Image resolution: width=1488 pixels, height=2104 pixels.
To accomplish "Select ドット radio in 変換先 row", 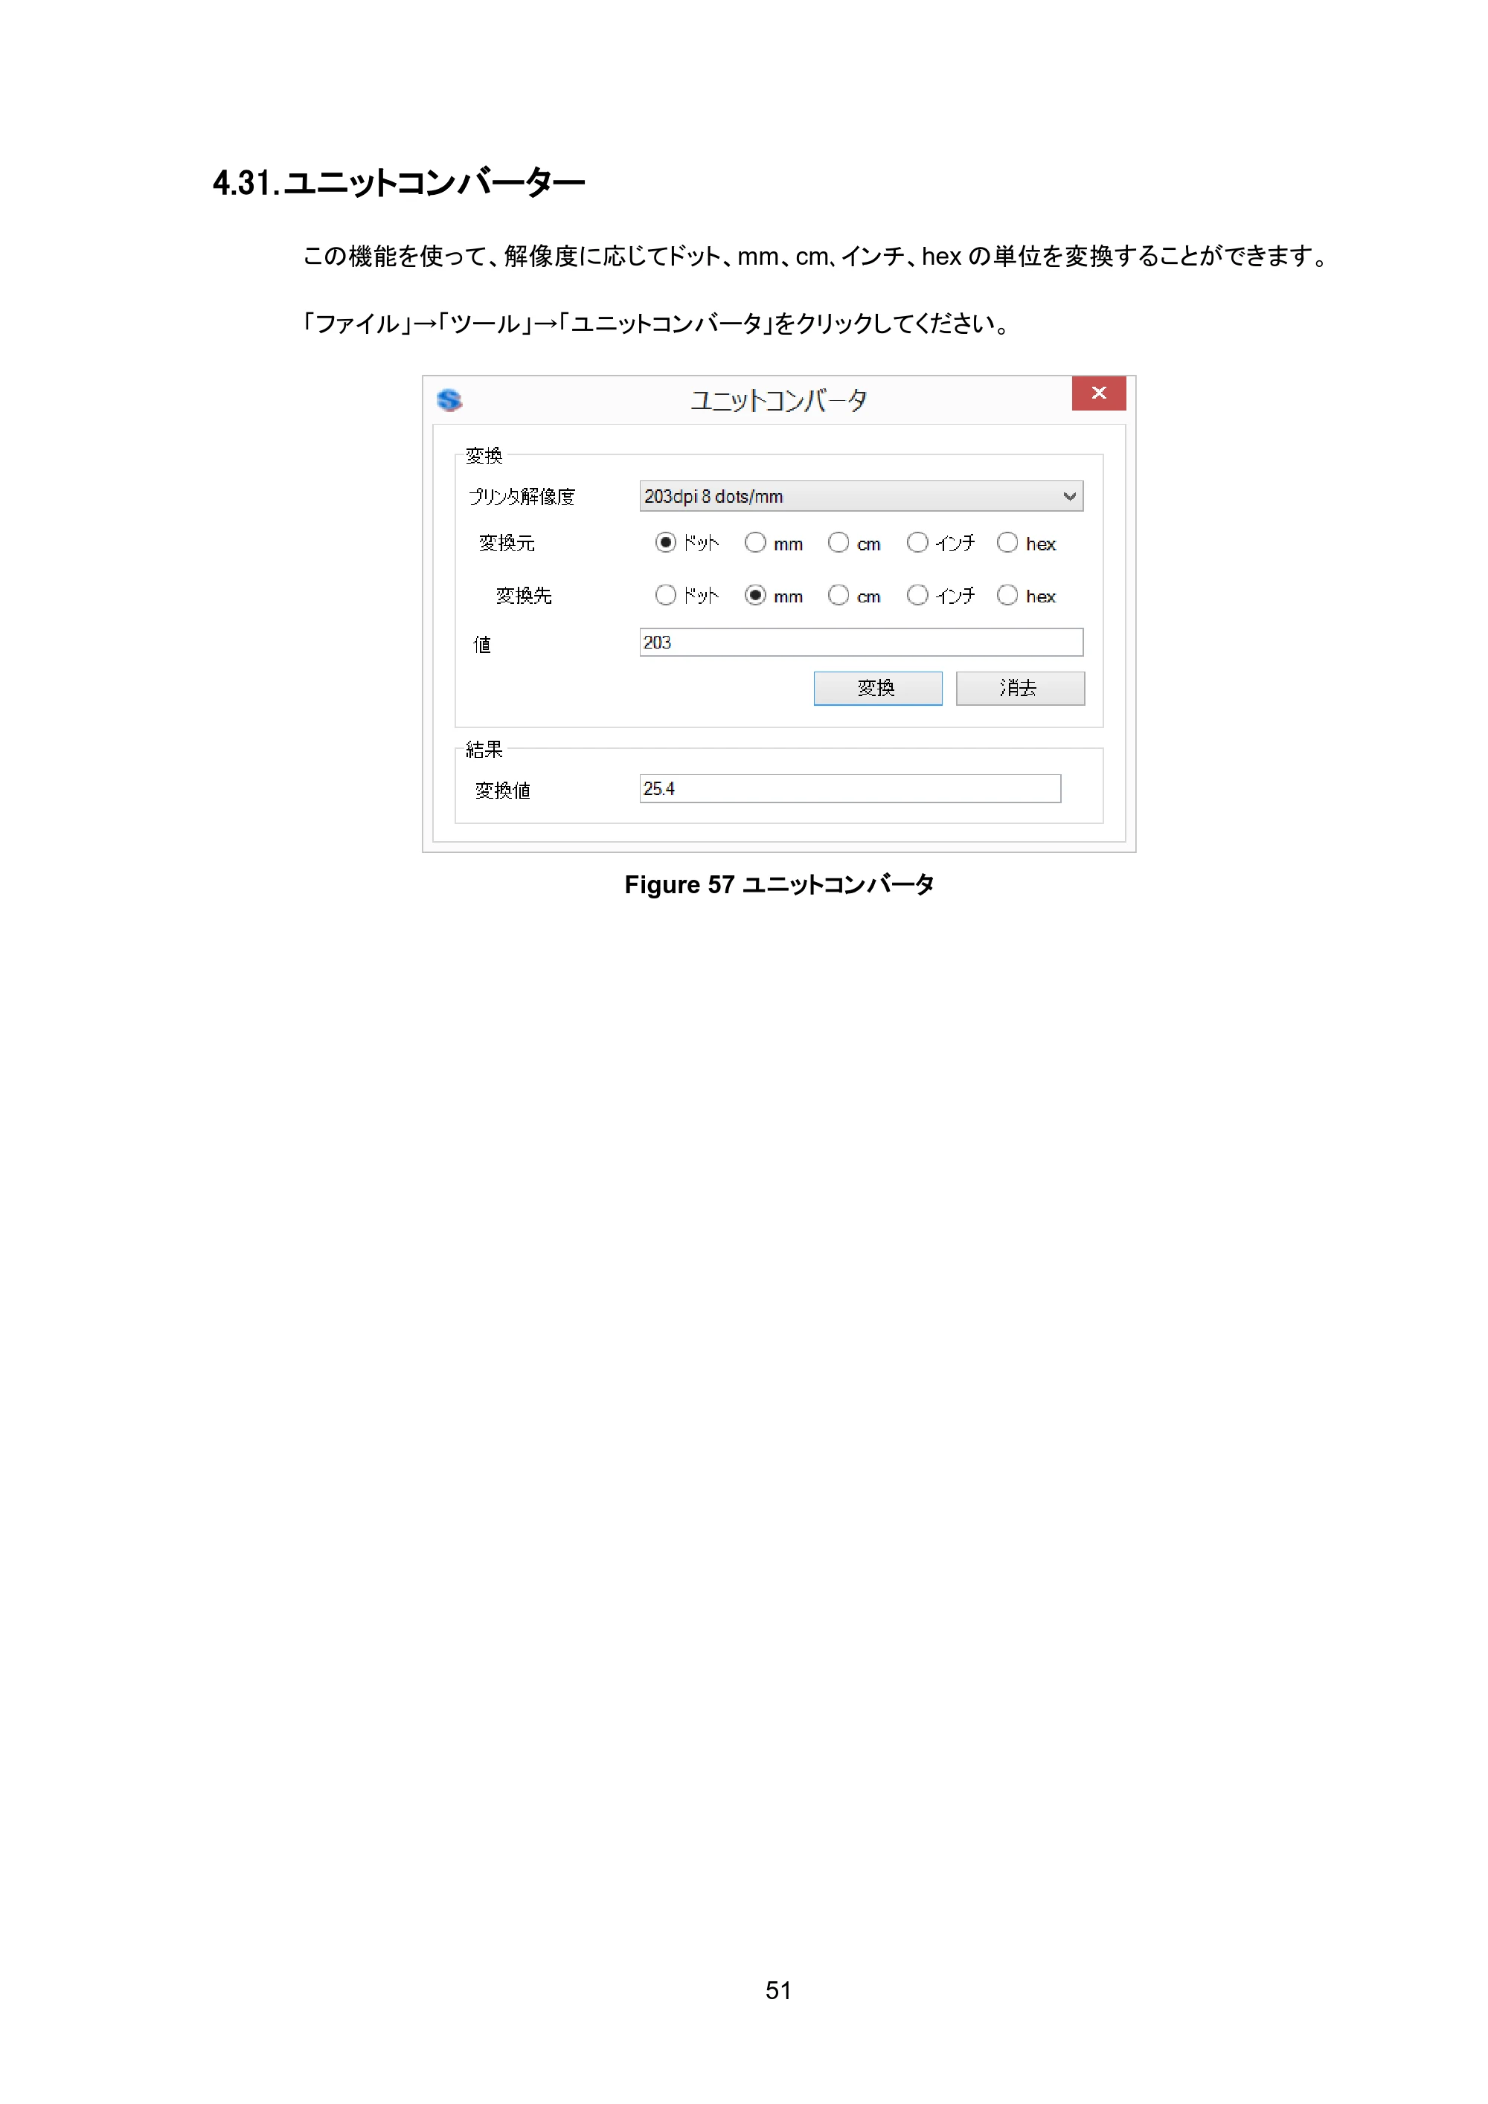I will pos(666,595).
